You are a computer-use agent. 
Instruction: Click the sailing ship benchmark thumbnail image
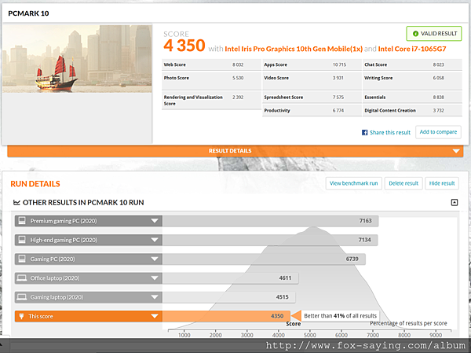(x=77, y=59)
